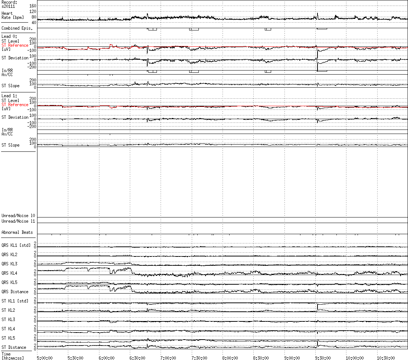Select the QRS KL1 [std] label

coord(16,245)
